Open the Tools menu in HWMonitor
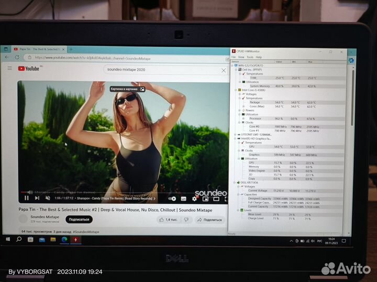377x282 pixels. [249, 57]
